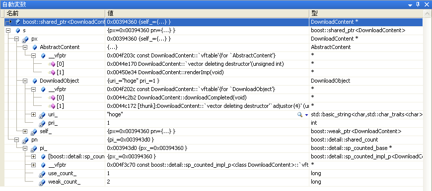The height and width of the screenshot is (191, 432).
Task: Sort by the 型 column header
Action: tap(366, 13)
